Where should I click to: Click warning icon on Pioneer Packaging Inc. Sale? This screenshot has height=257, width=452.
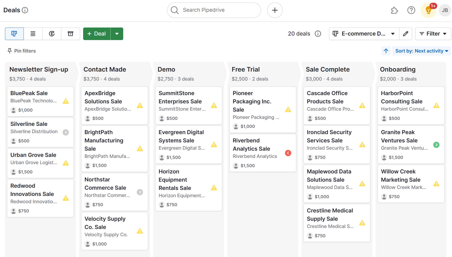pos(288,109)
